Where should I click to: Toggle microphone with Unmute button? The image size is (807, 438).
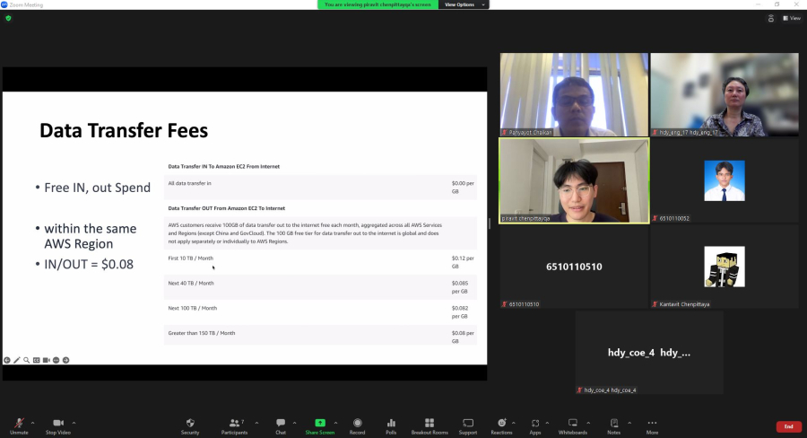(x=19, y=425)
